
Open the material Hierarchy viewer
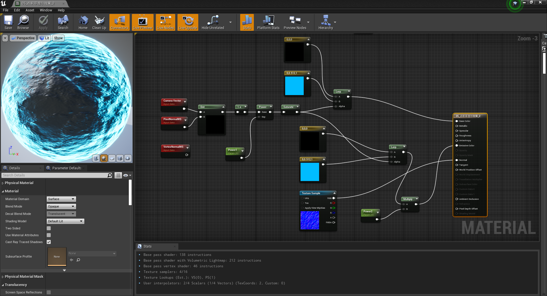pyautogui.click(x=326, y=22)
